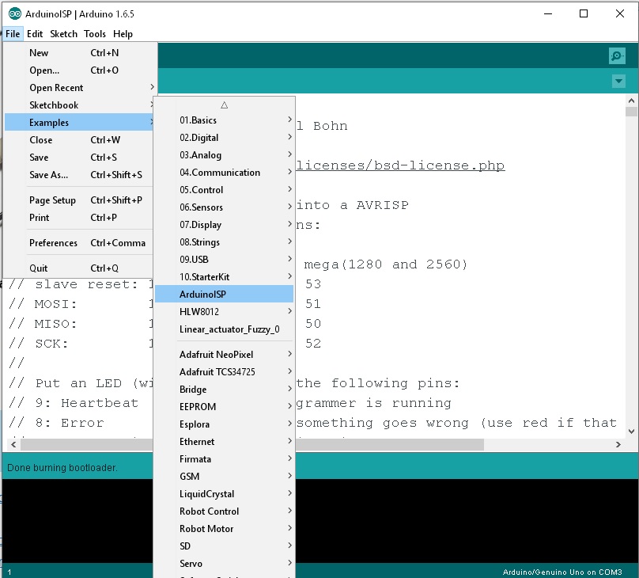The height and width of the screenshot is (578, 639).
Task: Open the Help menu
Action: 123,34
